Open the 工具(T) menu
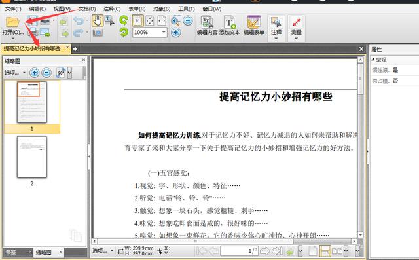419x260 pixels. (x=186, y=9)
